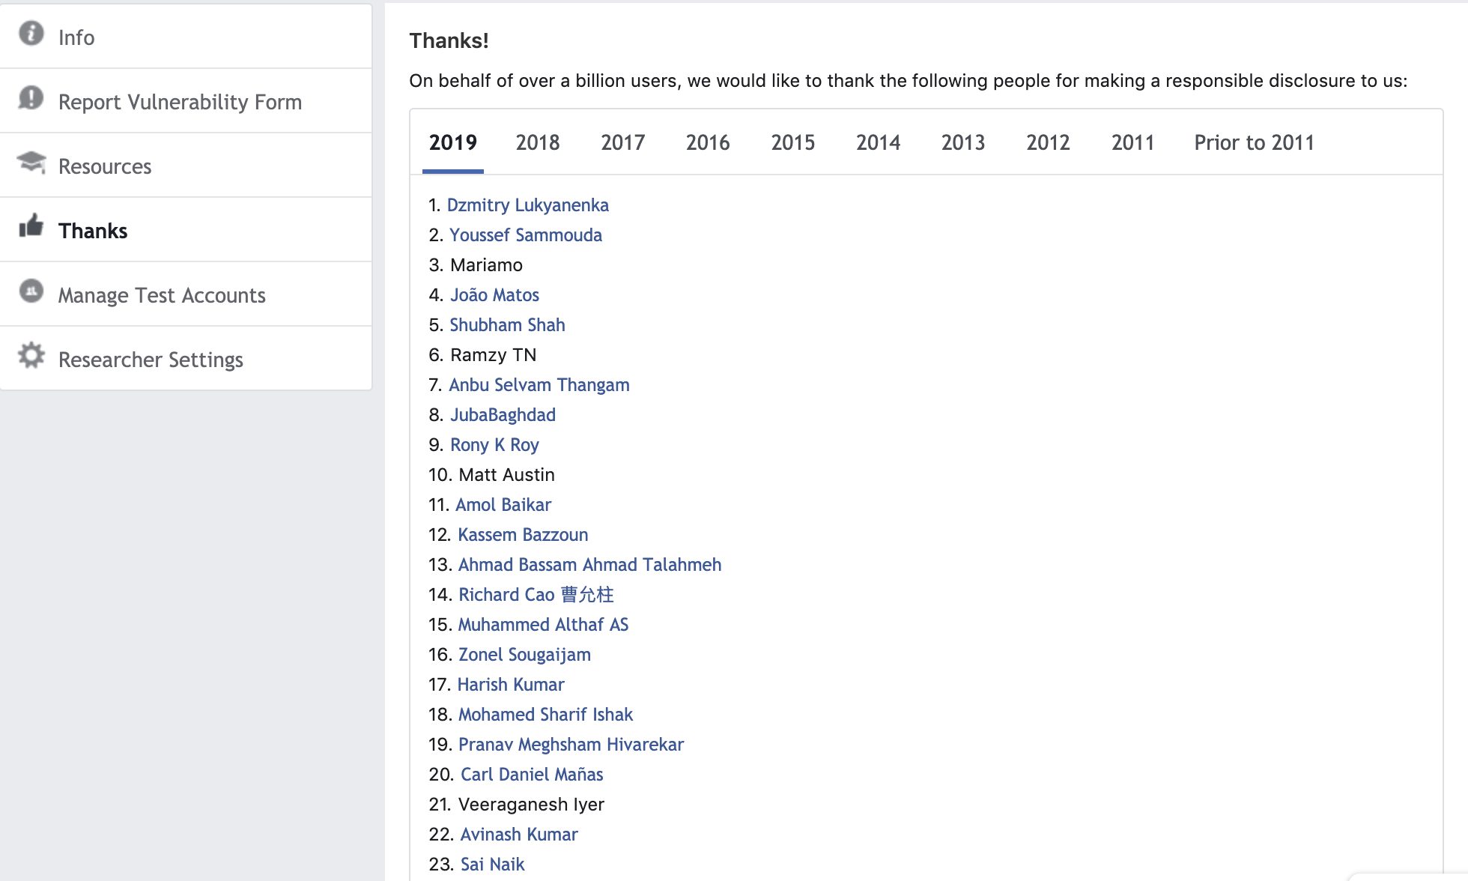Click the Sai Naik link
Screen dimensions: 1468x881
[x=492, y=865]
